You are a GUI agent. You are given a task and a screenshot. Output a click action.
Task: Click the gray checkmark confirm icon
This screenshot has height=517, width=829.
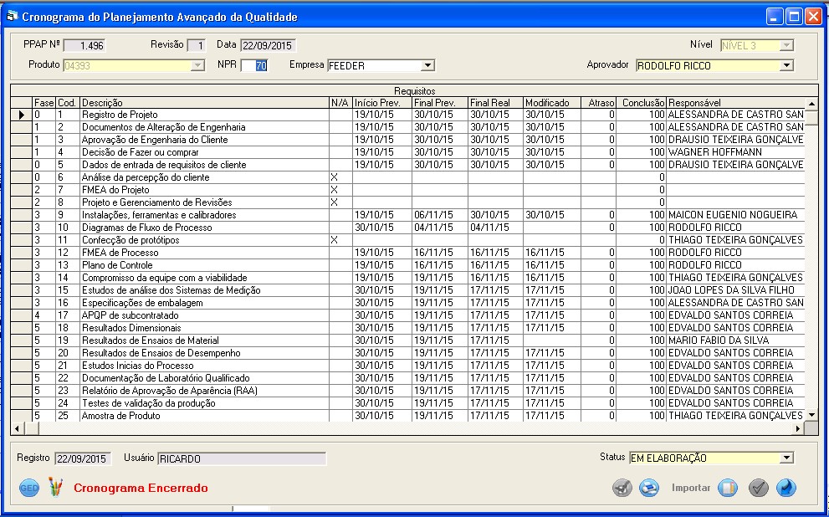pyautogui.click(x=759, y=488)
